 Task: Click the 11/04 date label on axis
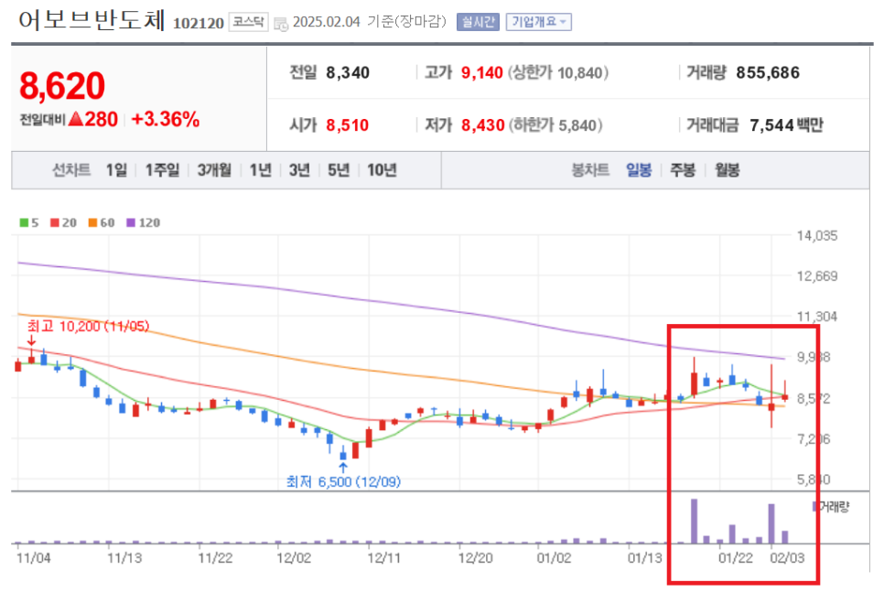point(33,558)
